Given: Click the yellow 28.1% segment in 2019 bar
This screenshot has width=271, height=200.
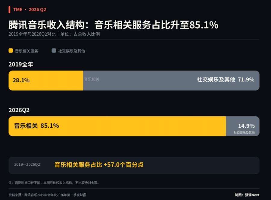Looking at the screenshot, I should 46,80.
